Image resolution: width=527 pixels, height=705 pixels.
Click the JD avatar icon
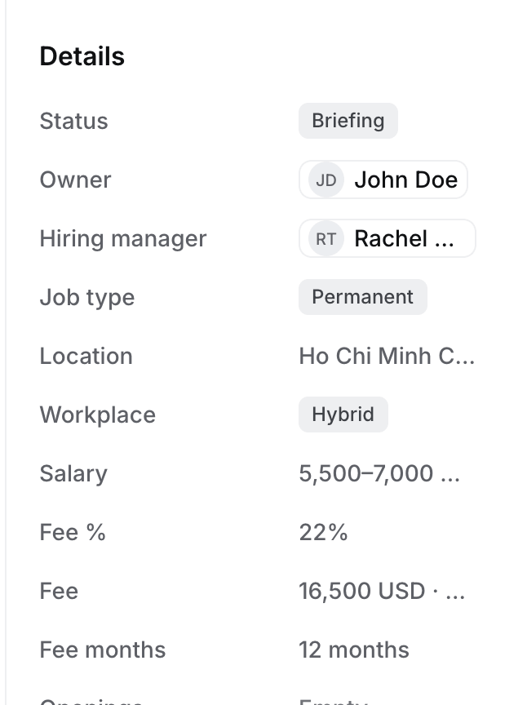326,180
